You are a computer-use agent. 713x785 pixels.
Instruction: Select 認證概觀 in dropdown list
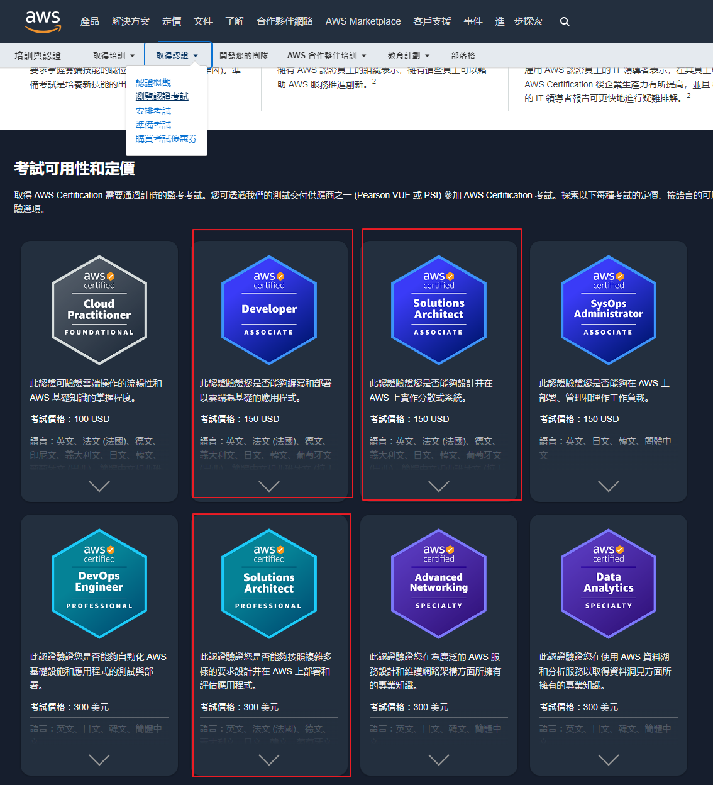pos(153,82)
